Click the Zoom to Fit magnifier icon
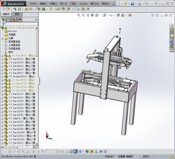 [79, 15]
